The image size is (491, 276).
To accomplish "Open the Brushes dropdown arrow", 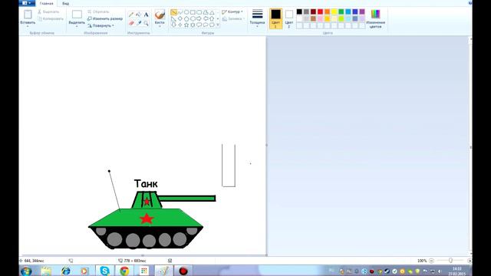I will [160, 26].
